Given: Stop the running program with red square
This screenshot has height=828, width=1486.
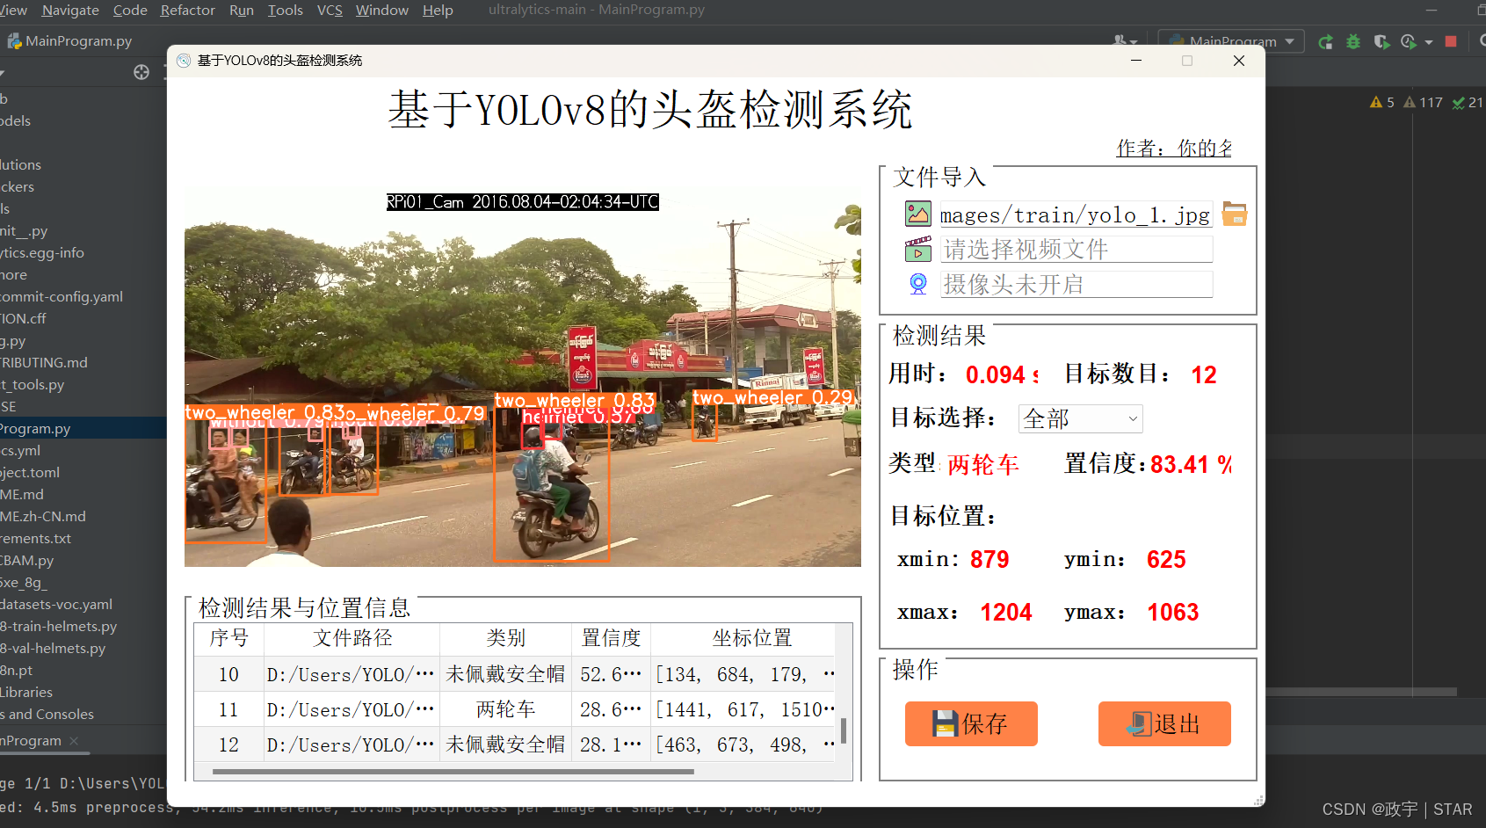Looking at the screenshot, I should (x=1451, y=41).
